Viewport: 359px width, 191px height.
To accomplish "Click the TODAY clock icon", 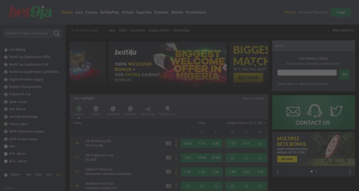I will [6, 175].
